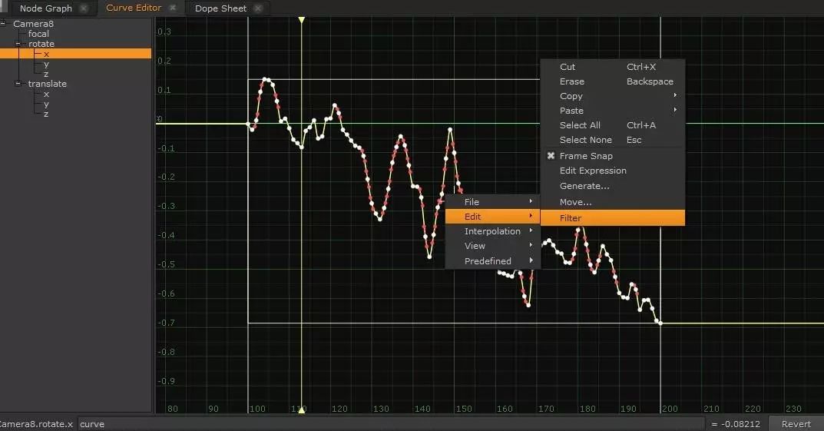Open the Copy submenu
The height and width of the screenshot is (431, 824).
[613, 96]
